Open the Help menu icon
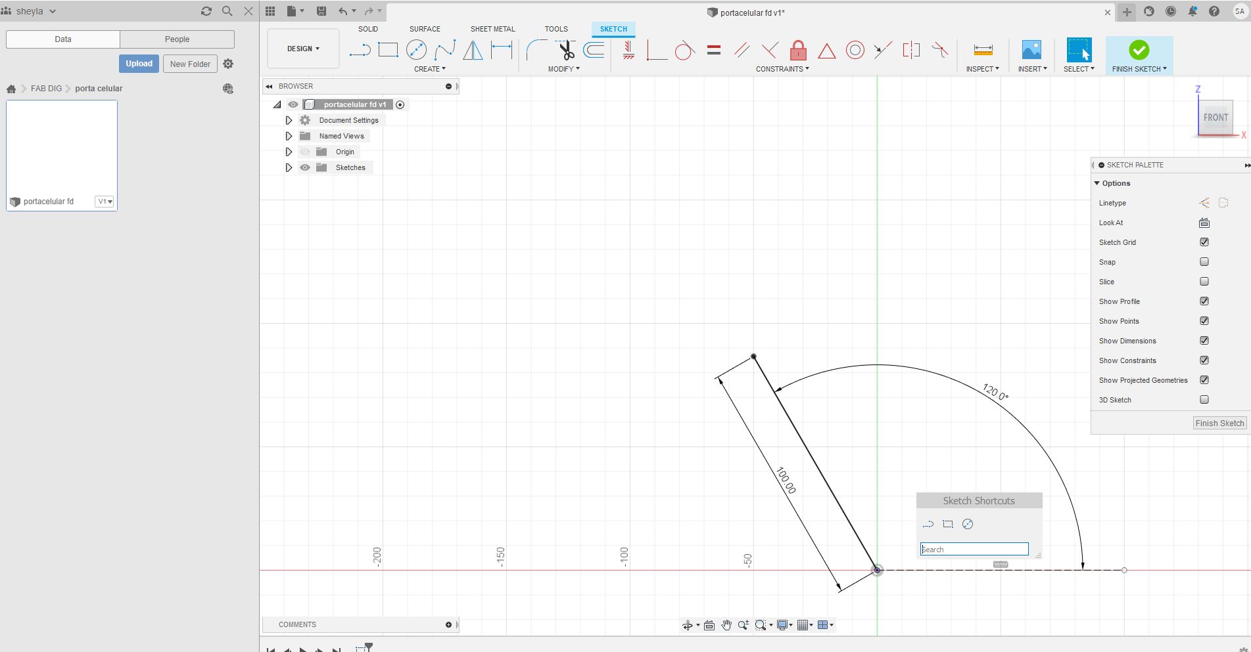 1214,11
